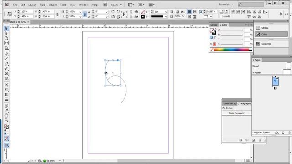
Task: Toggle constrain proportions for width and height
Action: click(57, 14)
